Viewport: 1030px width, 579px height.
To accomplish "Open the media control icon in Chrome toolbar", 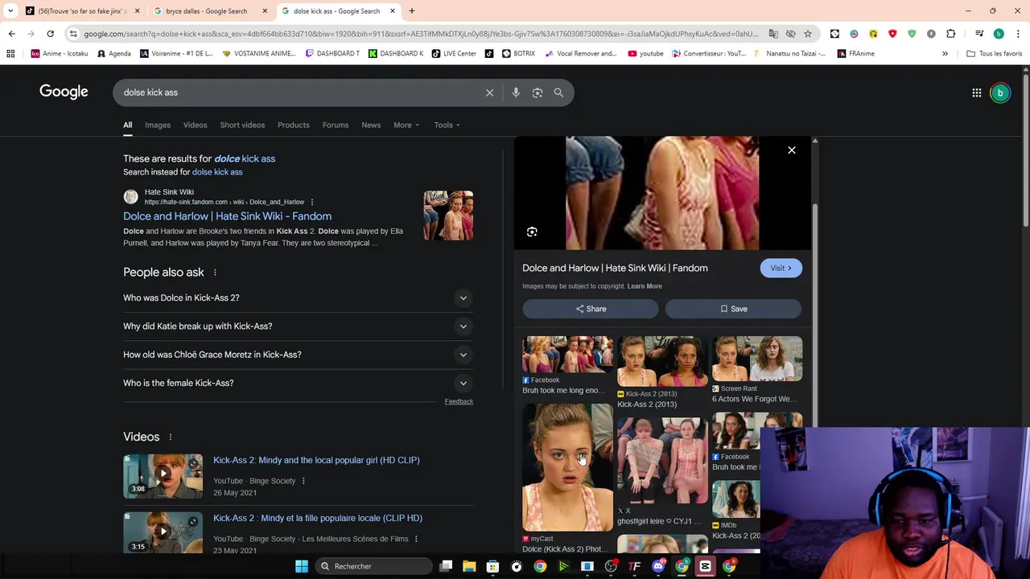I will coord(979,34).
